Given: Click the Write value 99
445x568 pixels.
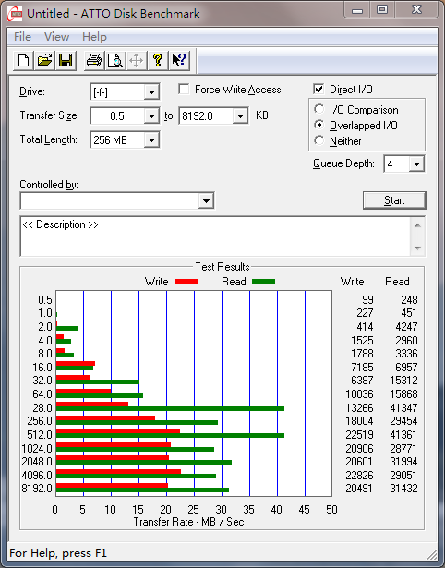Looking at the screenshot, I should [x=367, y=300].
